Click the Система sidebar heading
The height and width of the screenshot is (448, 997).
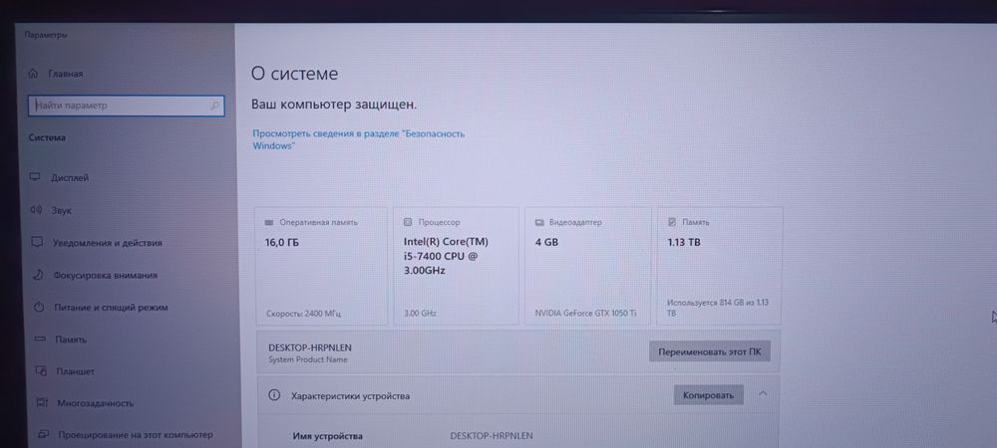[x=47, y=137]
